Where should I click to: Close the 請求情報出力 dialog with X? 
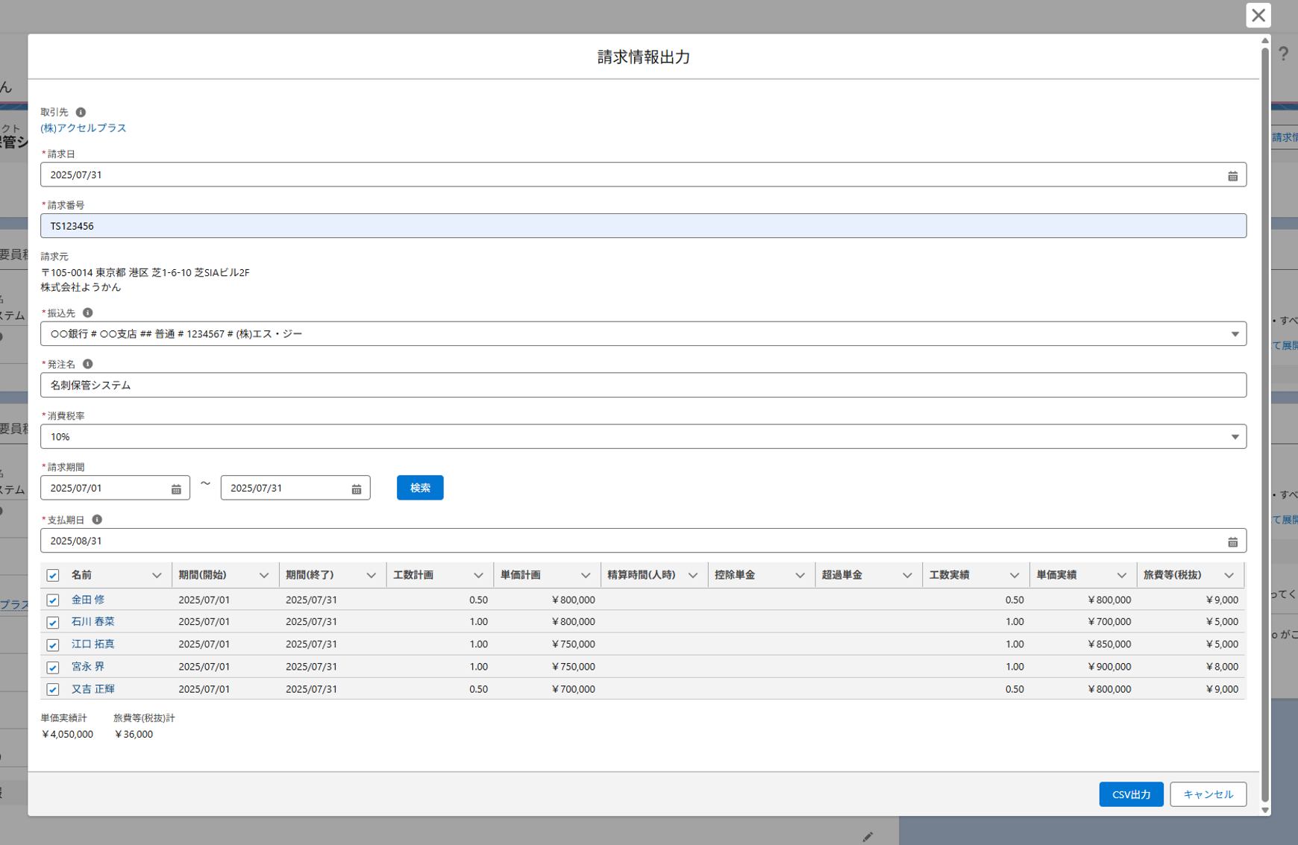[1258, 15]
